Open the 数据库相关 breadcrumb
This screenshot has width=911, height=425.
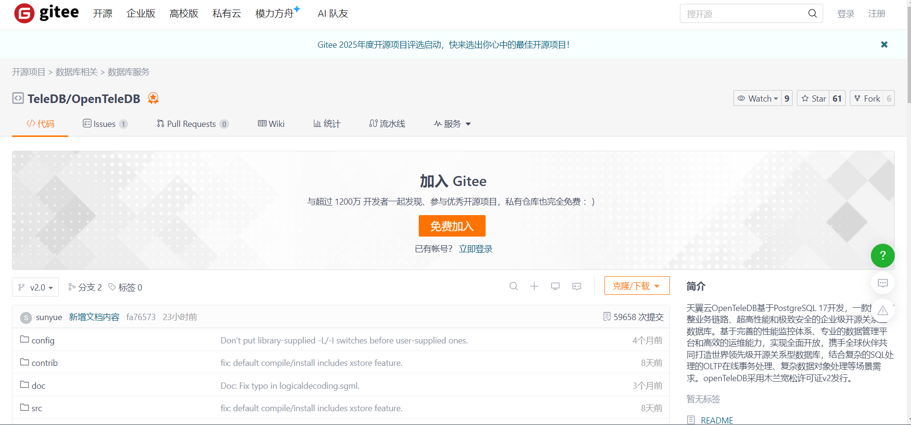[76, 72]
